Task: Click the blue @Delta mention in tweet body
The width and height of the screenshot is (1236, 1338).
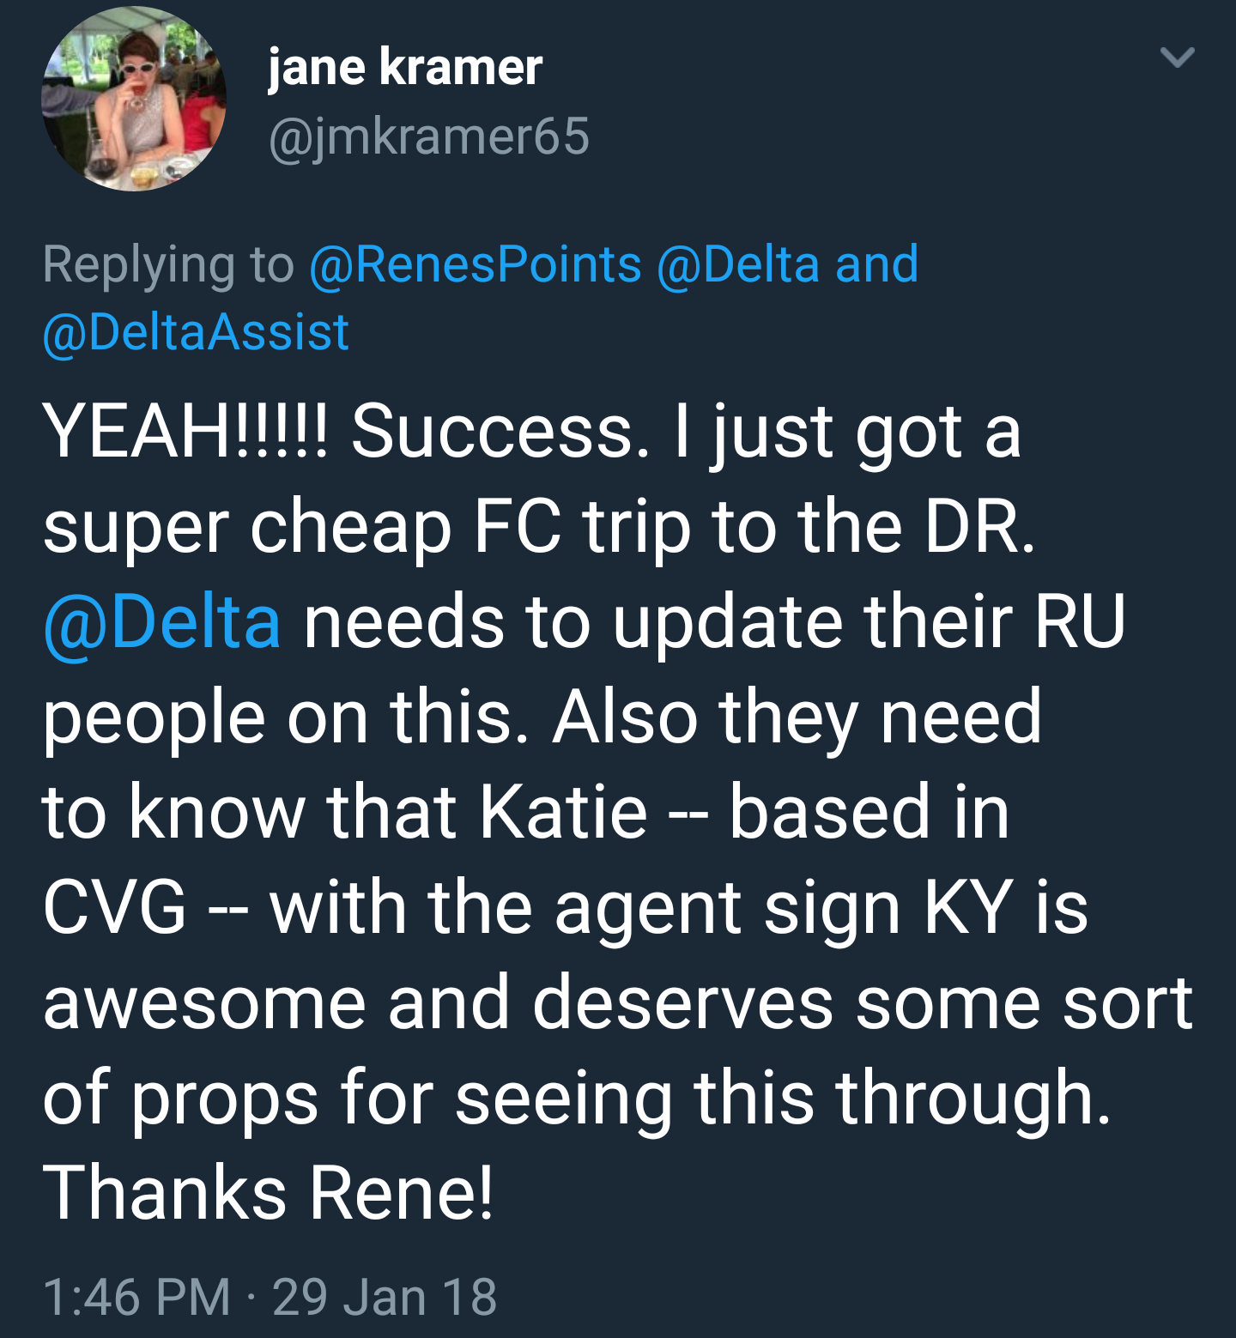Action: click(162, 621)
